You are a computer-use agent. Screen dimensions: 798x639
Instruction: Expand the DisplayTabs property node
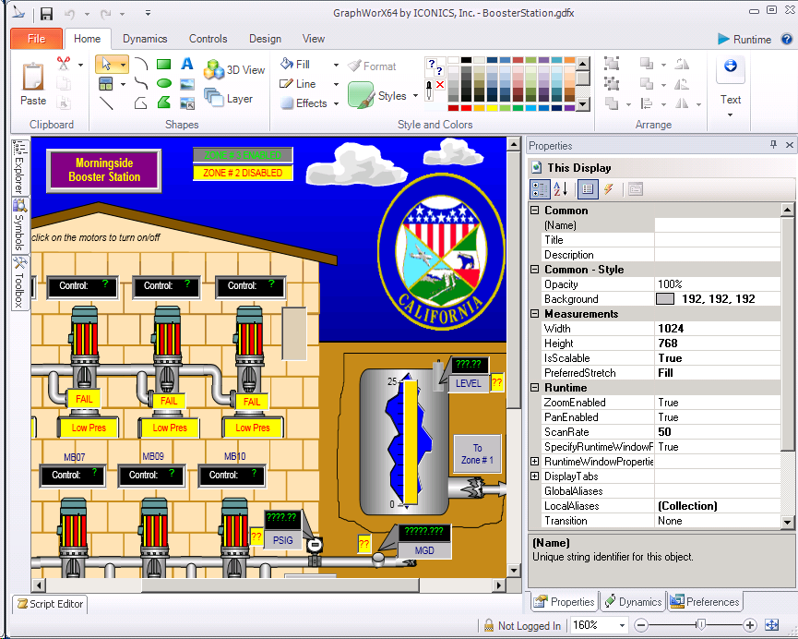[x=535, y=476]
